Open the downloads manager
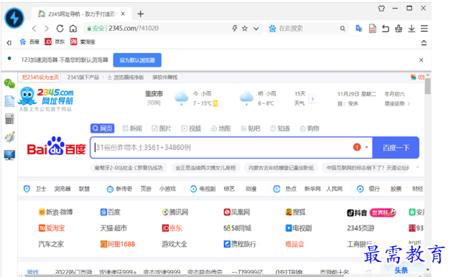 click(412, 29)
